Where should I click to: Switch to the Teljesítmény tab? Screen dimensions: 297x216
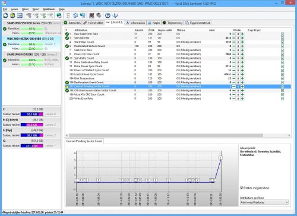point(173,23)
